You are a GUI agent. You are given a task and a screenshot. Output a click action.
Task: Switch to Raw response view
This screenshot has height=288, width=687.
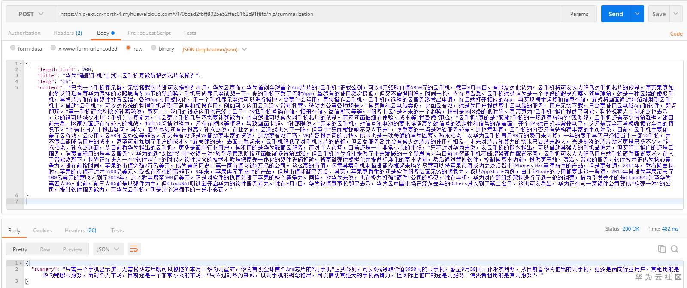[x=45, y=249]
